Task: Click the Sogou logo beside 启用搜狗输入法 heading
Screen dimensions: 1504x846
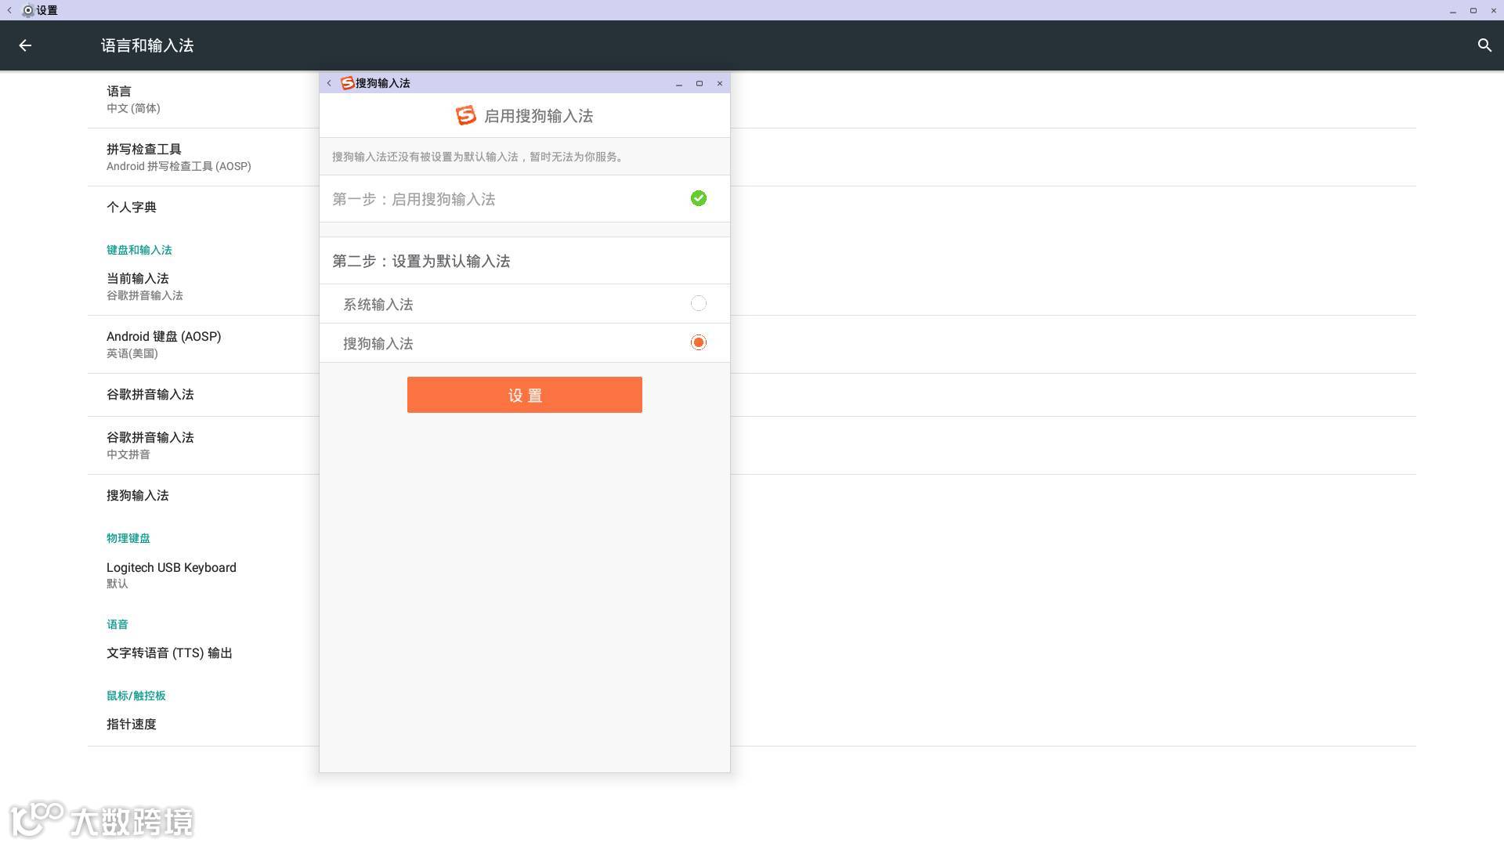Action: click(466, 116)
